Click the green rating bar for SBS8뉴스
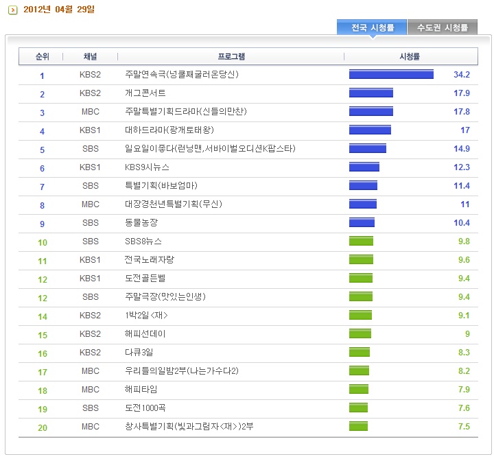Image resolution: width=494 pixels, height=459 pixels. [361, 241]
